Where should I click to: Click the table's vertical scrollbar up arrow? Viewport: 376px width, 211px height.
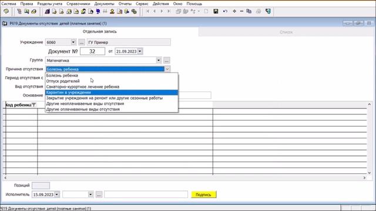pos(370,104)
